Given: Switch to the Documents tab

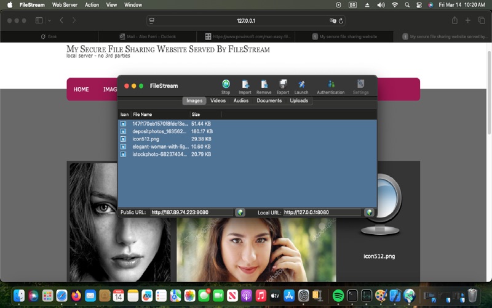Looking at the screenshot, I should (x=269, y=100).
